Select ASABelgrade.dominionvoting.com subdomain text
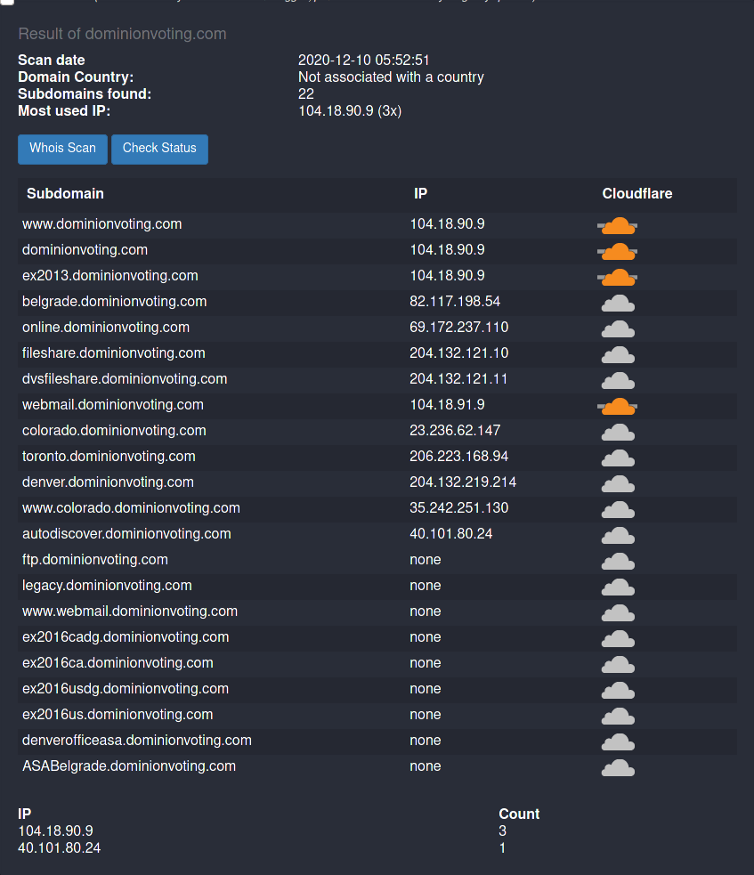Viewport: 754px width, 875px height. pos(129,766)
